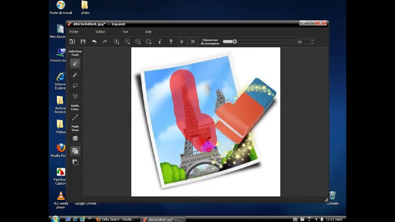The image size is (395, 222).
Task: Click the taskbar clock showing 11:21
Action: pyautogui.click(x=334, y=220)
